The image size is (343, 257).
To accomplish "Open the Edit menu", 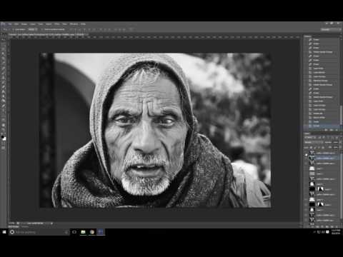I will click(16, 24).
